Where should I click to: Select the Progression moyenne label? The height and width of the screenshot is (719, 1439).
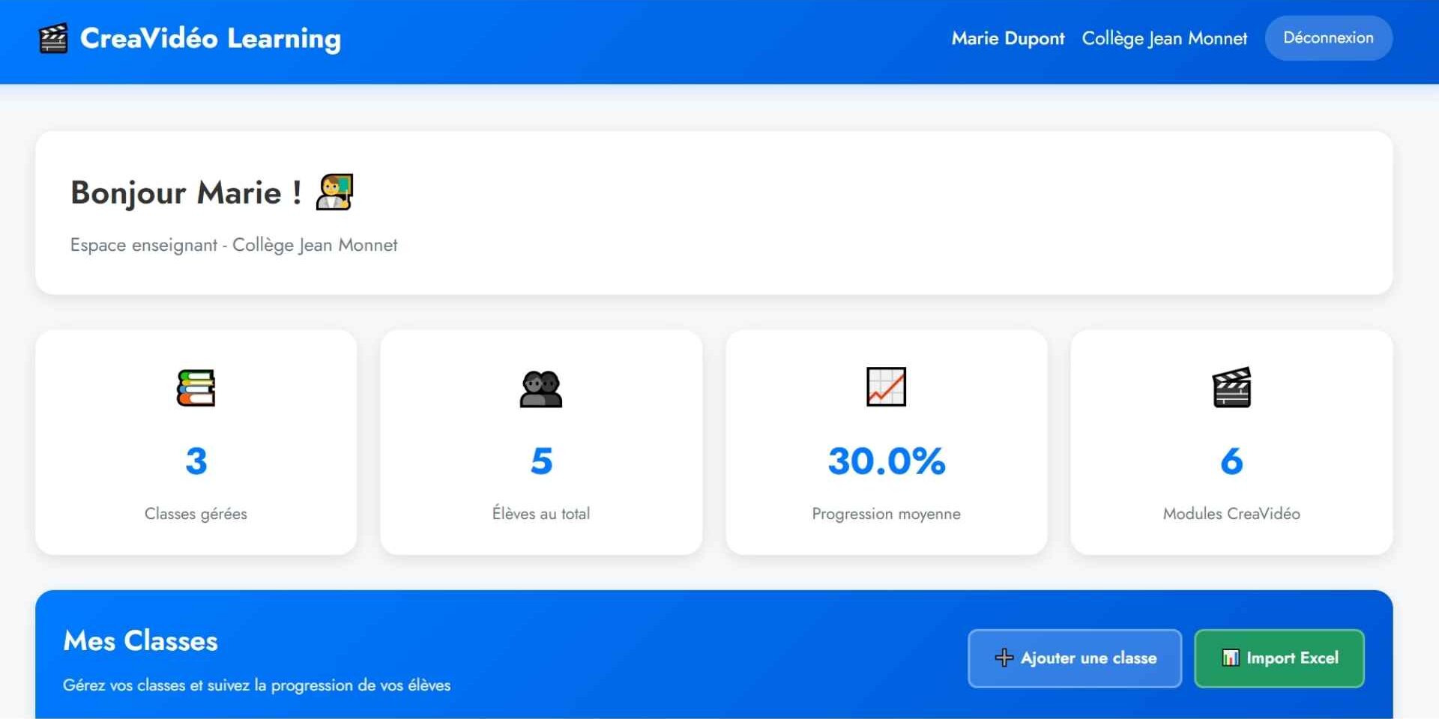point(887,514)
